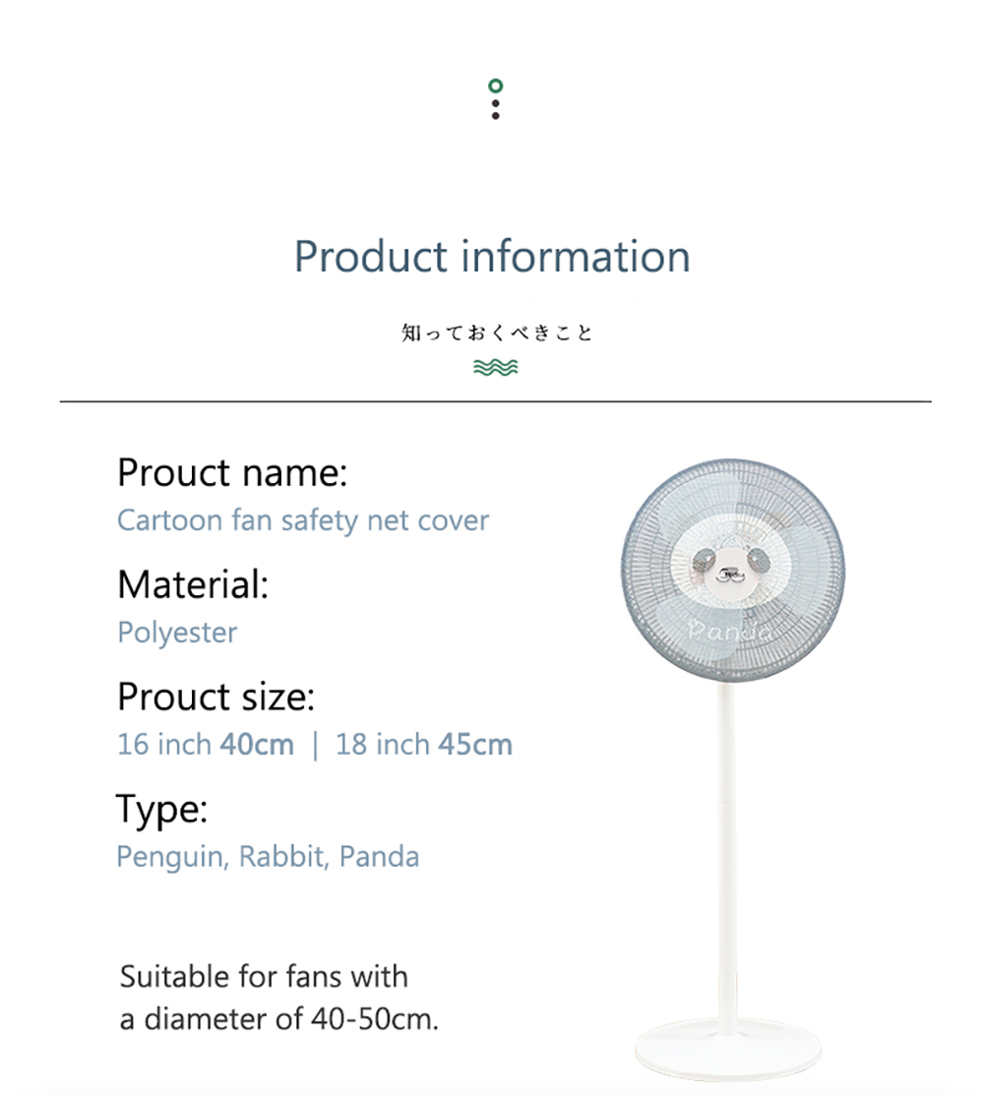Select the '18 inch 45cm' size option
The height and width of the screenshot is (1096, 984).
coord(424,745)
